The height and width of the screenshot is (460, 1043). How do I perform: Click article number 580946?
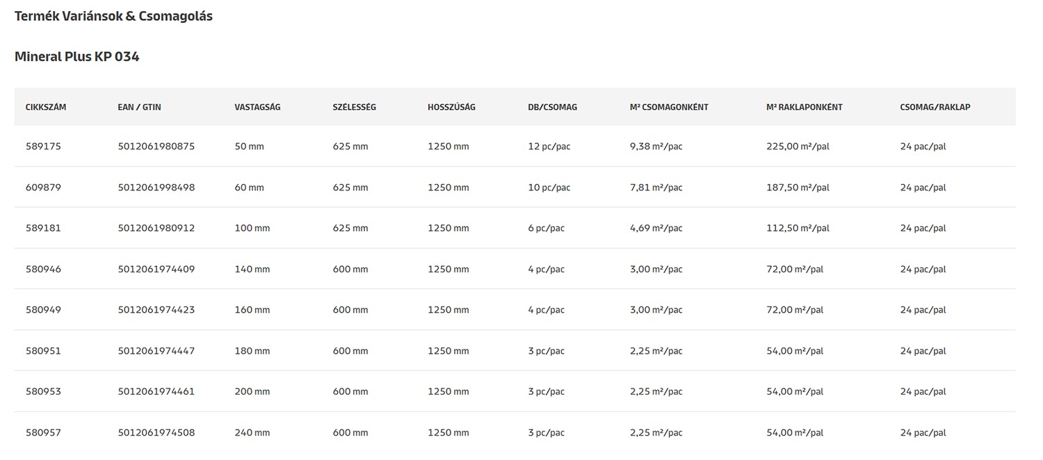[x=43, y=269]
